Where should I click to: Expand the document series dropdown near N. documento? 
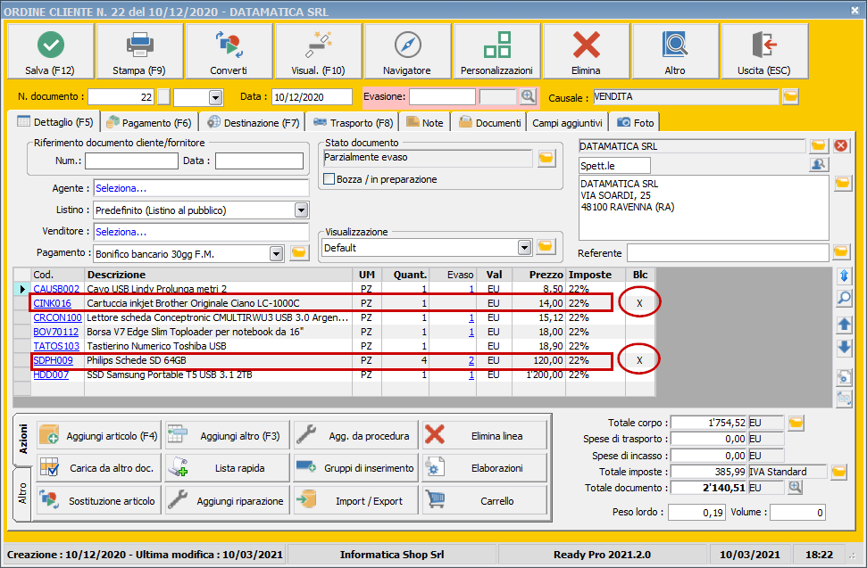point(216,98)
